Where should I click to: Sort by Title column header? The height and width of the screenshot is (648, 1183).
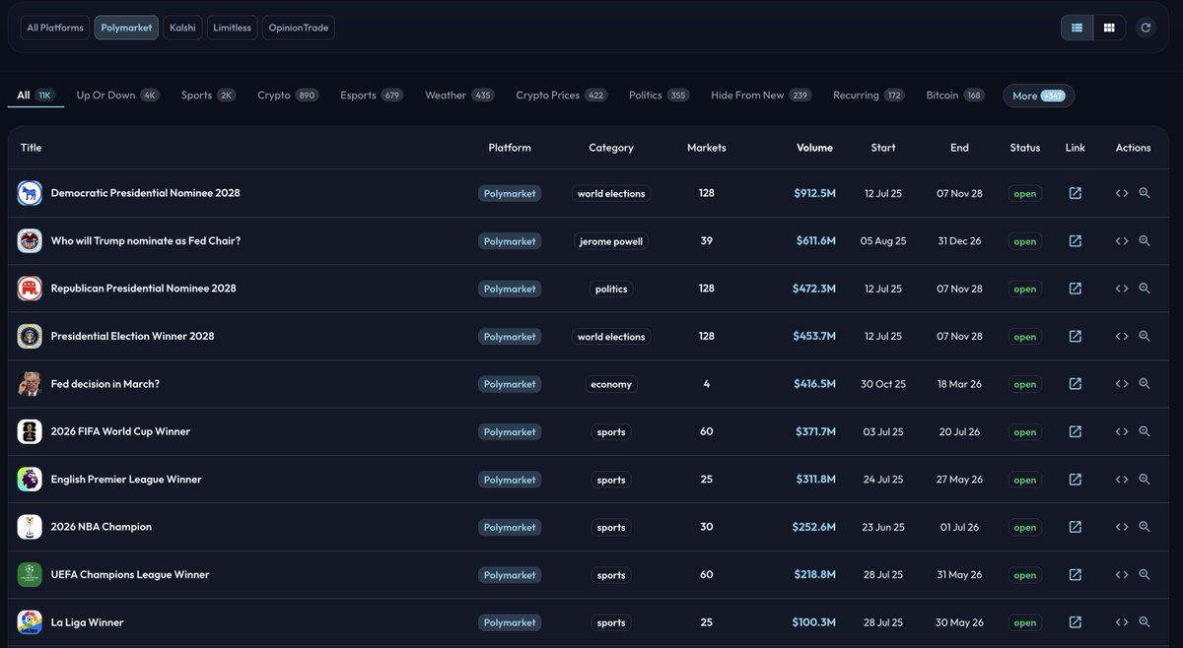click(31, 148)
